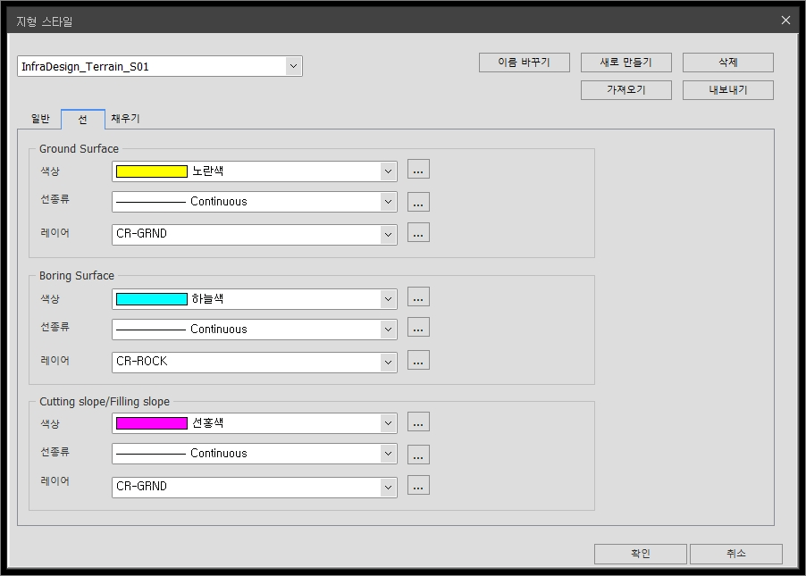Open Boring Surface color dropdown showing 하늘색
The height and width of the screenshot is (576, 806).
[x=255, y=298]
